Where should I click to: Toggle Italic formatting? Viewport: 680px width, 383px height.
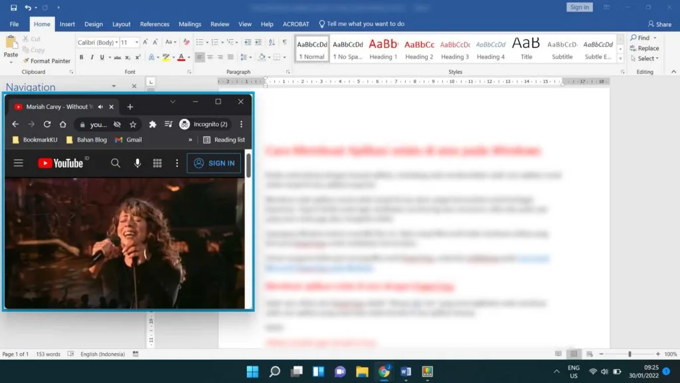(x=92, y=57)
